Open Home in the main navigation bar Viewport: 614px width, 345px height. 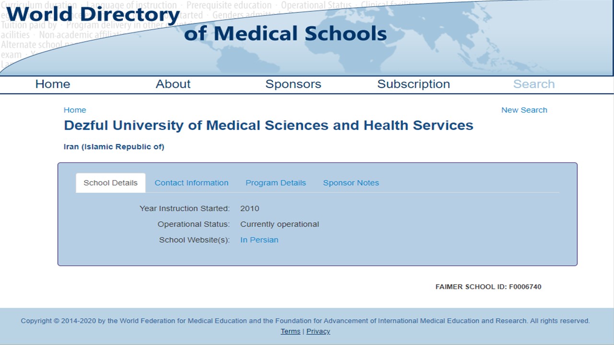pos(53,84)
